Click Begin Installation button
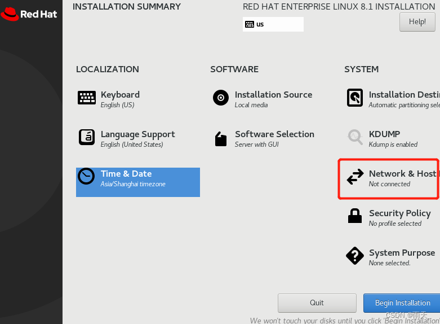This screenshot has height=324, width=440. (402, 303)
